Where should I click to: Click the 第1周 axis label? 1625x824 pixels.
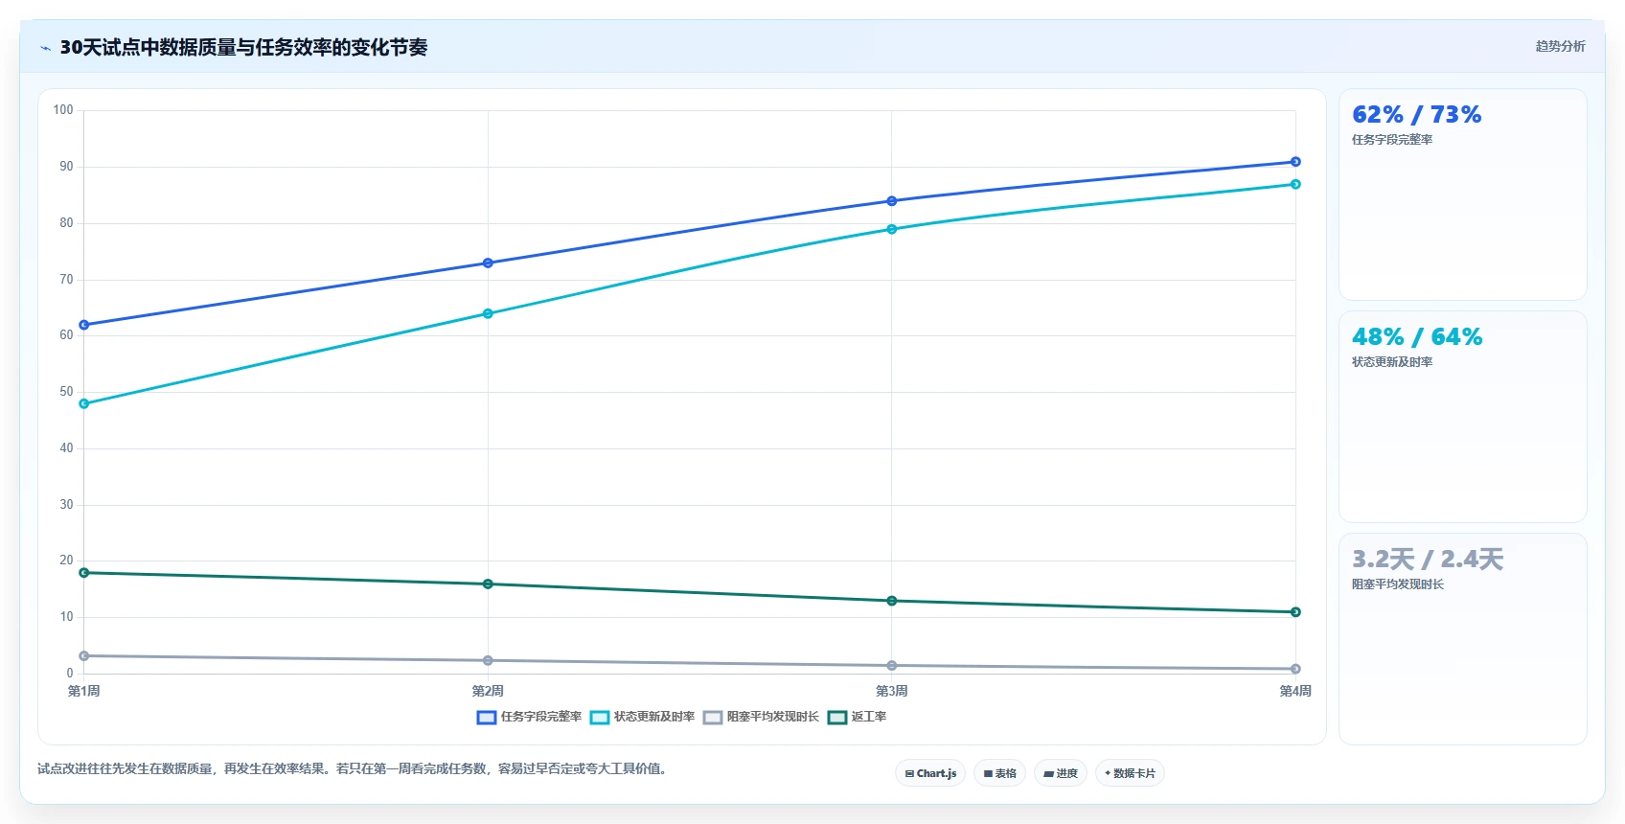84,691
